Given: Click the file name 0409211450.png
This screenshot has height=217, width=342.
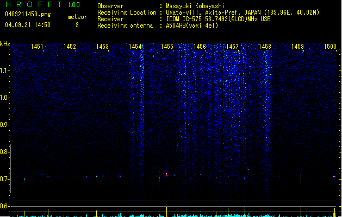Looking at the screenshot, I should tap(28, 14).
